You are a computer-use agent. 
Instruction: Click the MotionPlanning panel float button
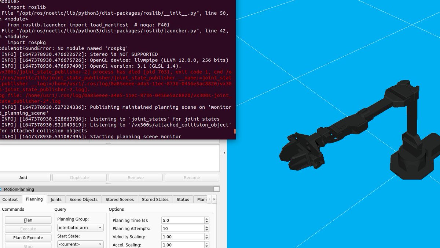pos(216,189)
